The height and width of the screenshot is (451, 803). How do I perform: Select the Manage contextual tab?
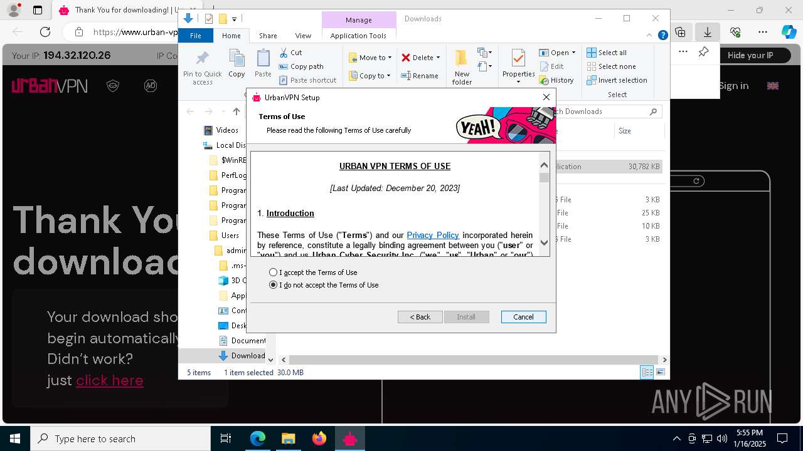point(359,20)
